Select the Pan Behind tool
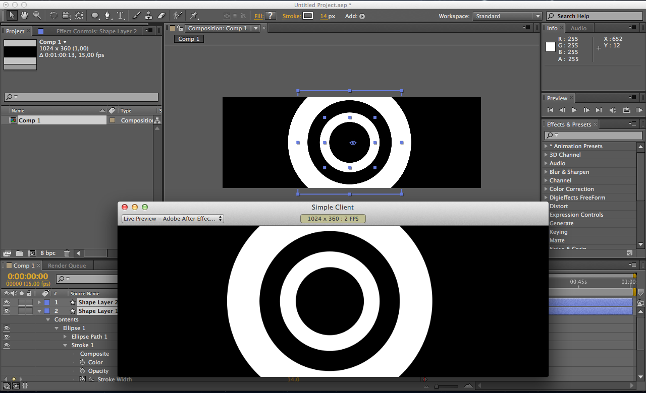Screen dimensions: 646x393 79,16
